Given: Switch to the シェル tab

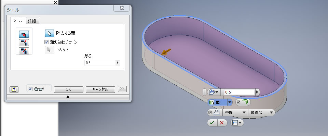Looking at the screenshot, I should tap(18, 21).
